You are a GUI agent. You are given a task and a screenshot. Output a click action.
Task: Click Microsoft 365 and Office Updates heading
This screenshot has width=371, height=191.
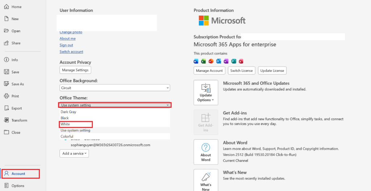point(256,84)
